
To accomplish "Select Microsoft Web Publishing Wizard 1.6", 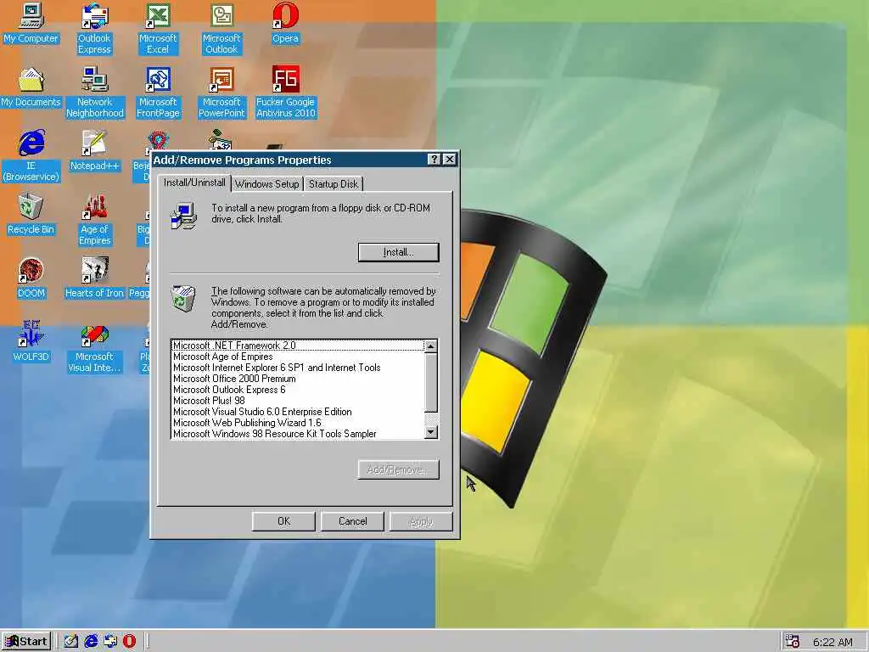I will click(x=298, y=423).
